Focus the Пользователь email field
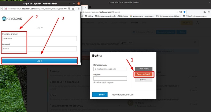211x112 pixels. (x=110, y=69)
